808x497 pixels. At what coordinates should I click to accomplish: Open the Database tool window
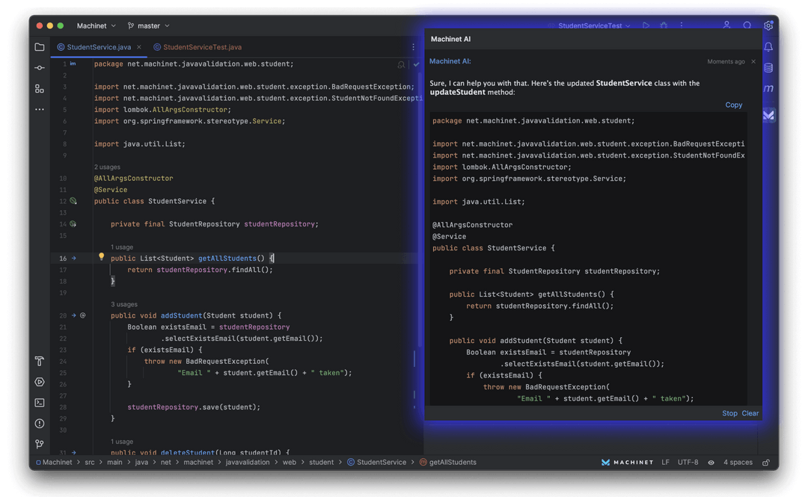pos(768,68)
